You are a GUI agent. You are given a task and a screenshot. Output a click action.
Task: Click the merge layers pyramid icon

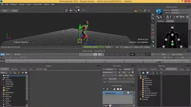pos(114,89)
